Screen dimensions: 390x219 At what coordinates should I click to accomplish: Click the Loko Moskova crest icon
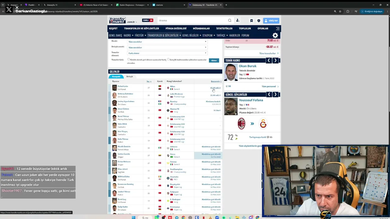pyautogui.click(x=168, y=95)
